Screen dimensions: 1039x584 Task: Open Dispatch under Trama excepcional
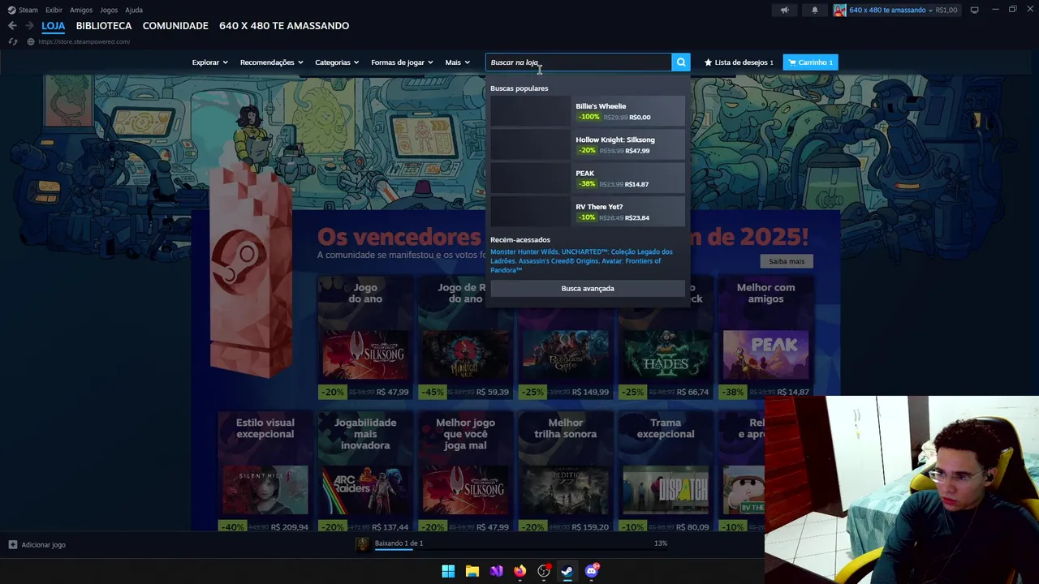click(x=666, y=490)
